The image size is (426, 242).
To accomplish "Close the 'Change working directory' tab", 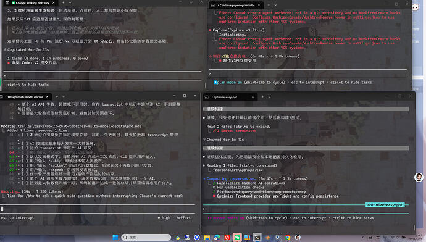I will click(x=54, y=2).
